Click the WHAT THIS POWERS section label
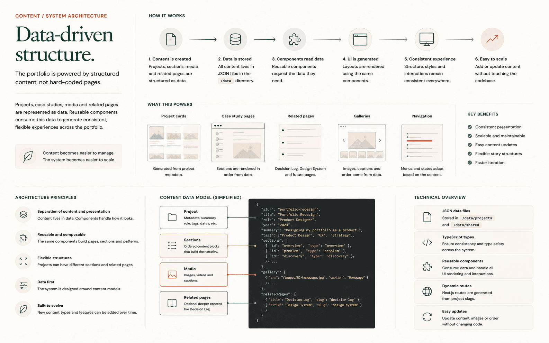 click(x=170, y=104)
